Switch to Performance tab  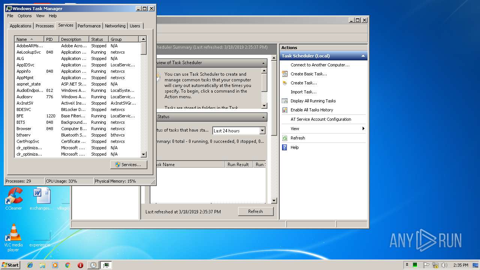point(89,26)
